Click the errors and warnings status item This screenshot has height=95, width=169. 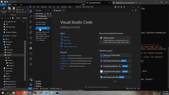pos(36,89)
